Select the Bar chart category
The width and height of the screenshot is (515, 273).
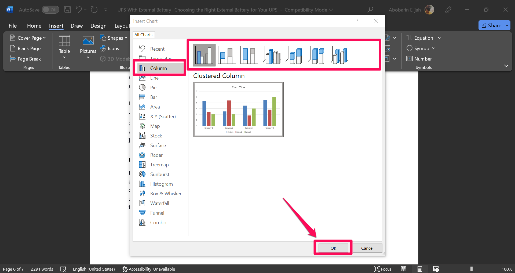tap(153, 97)
